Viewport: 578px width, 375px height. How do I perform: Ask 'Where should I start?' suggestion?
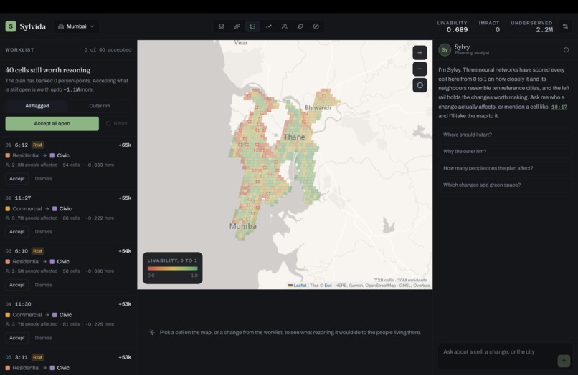click(505, 135)
